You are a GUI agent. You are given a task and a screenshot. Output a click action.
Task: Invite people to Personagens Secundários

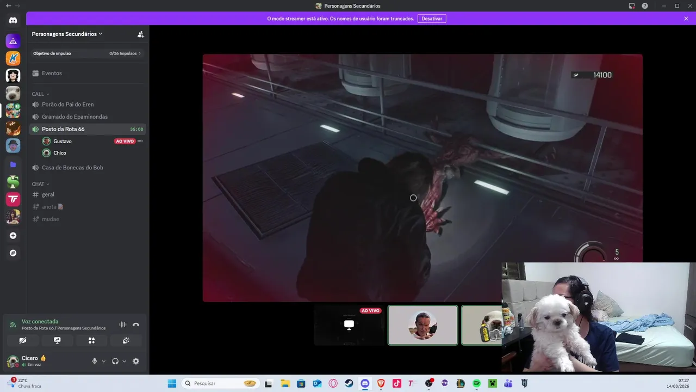(141, 34)
